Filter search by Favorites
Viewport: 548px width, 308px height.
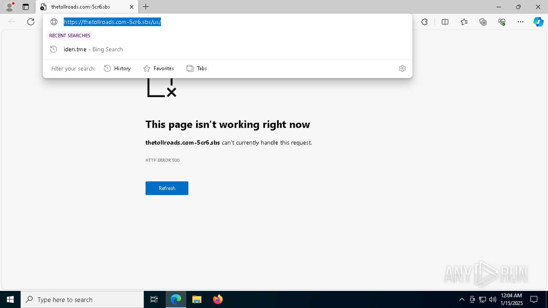(158, 68)
